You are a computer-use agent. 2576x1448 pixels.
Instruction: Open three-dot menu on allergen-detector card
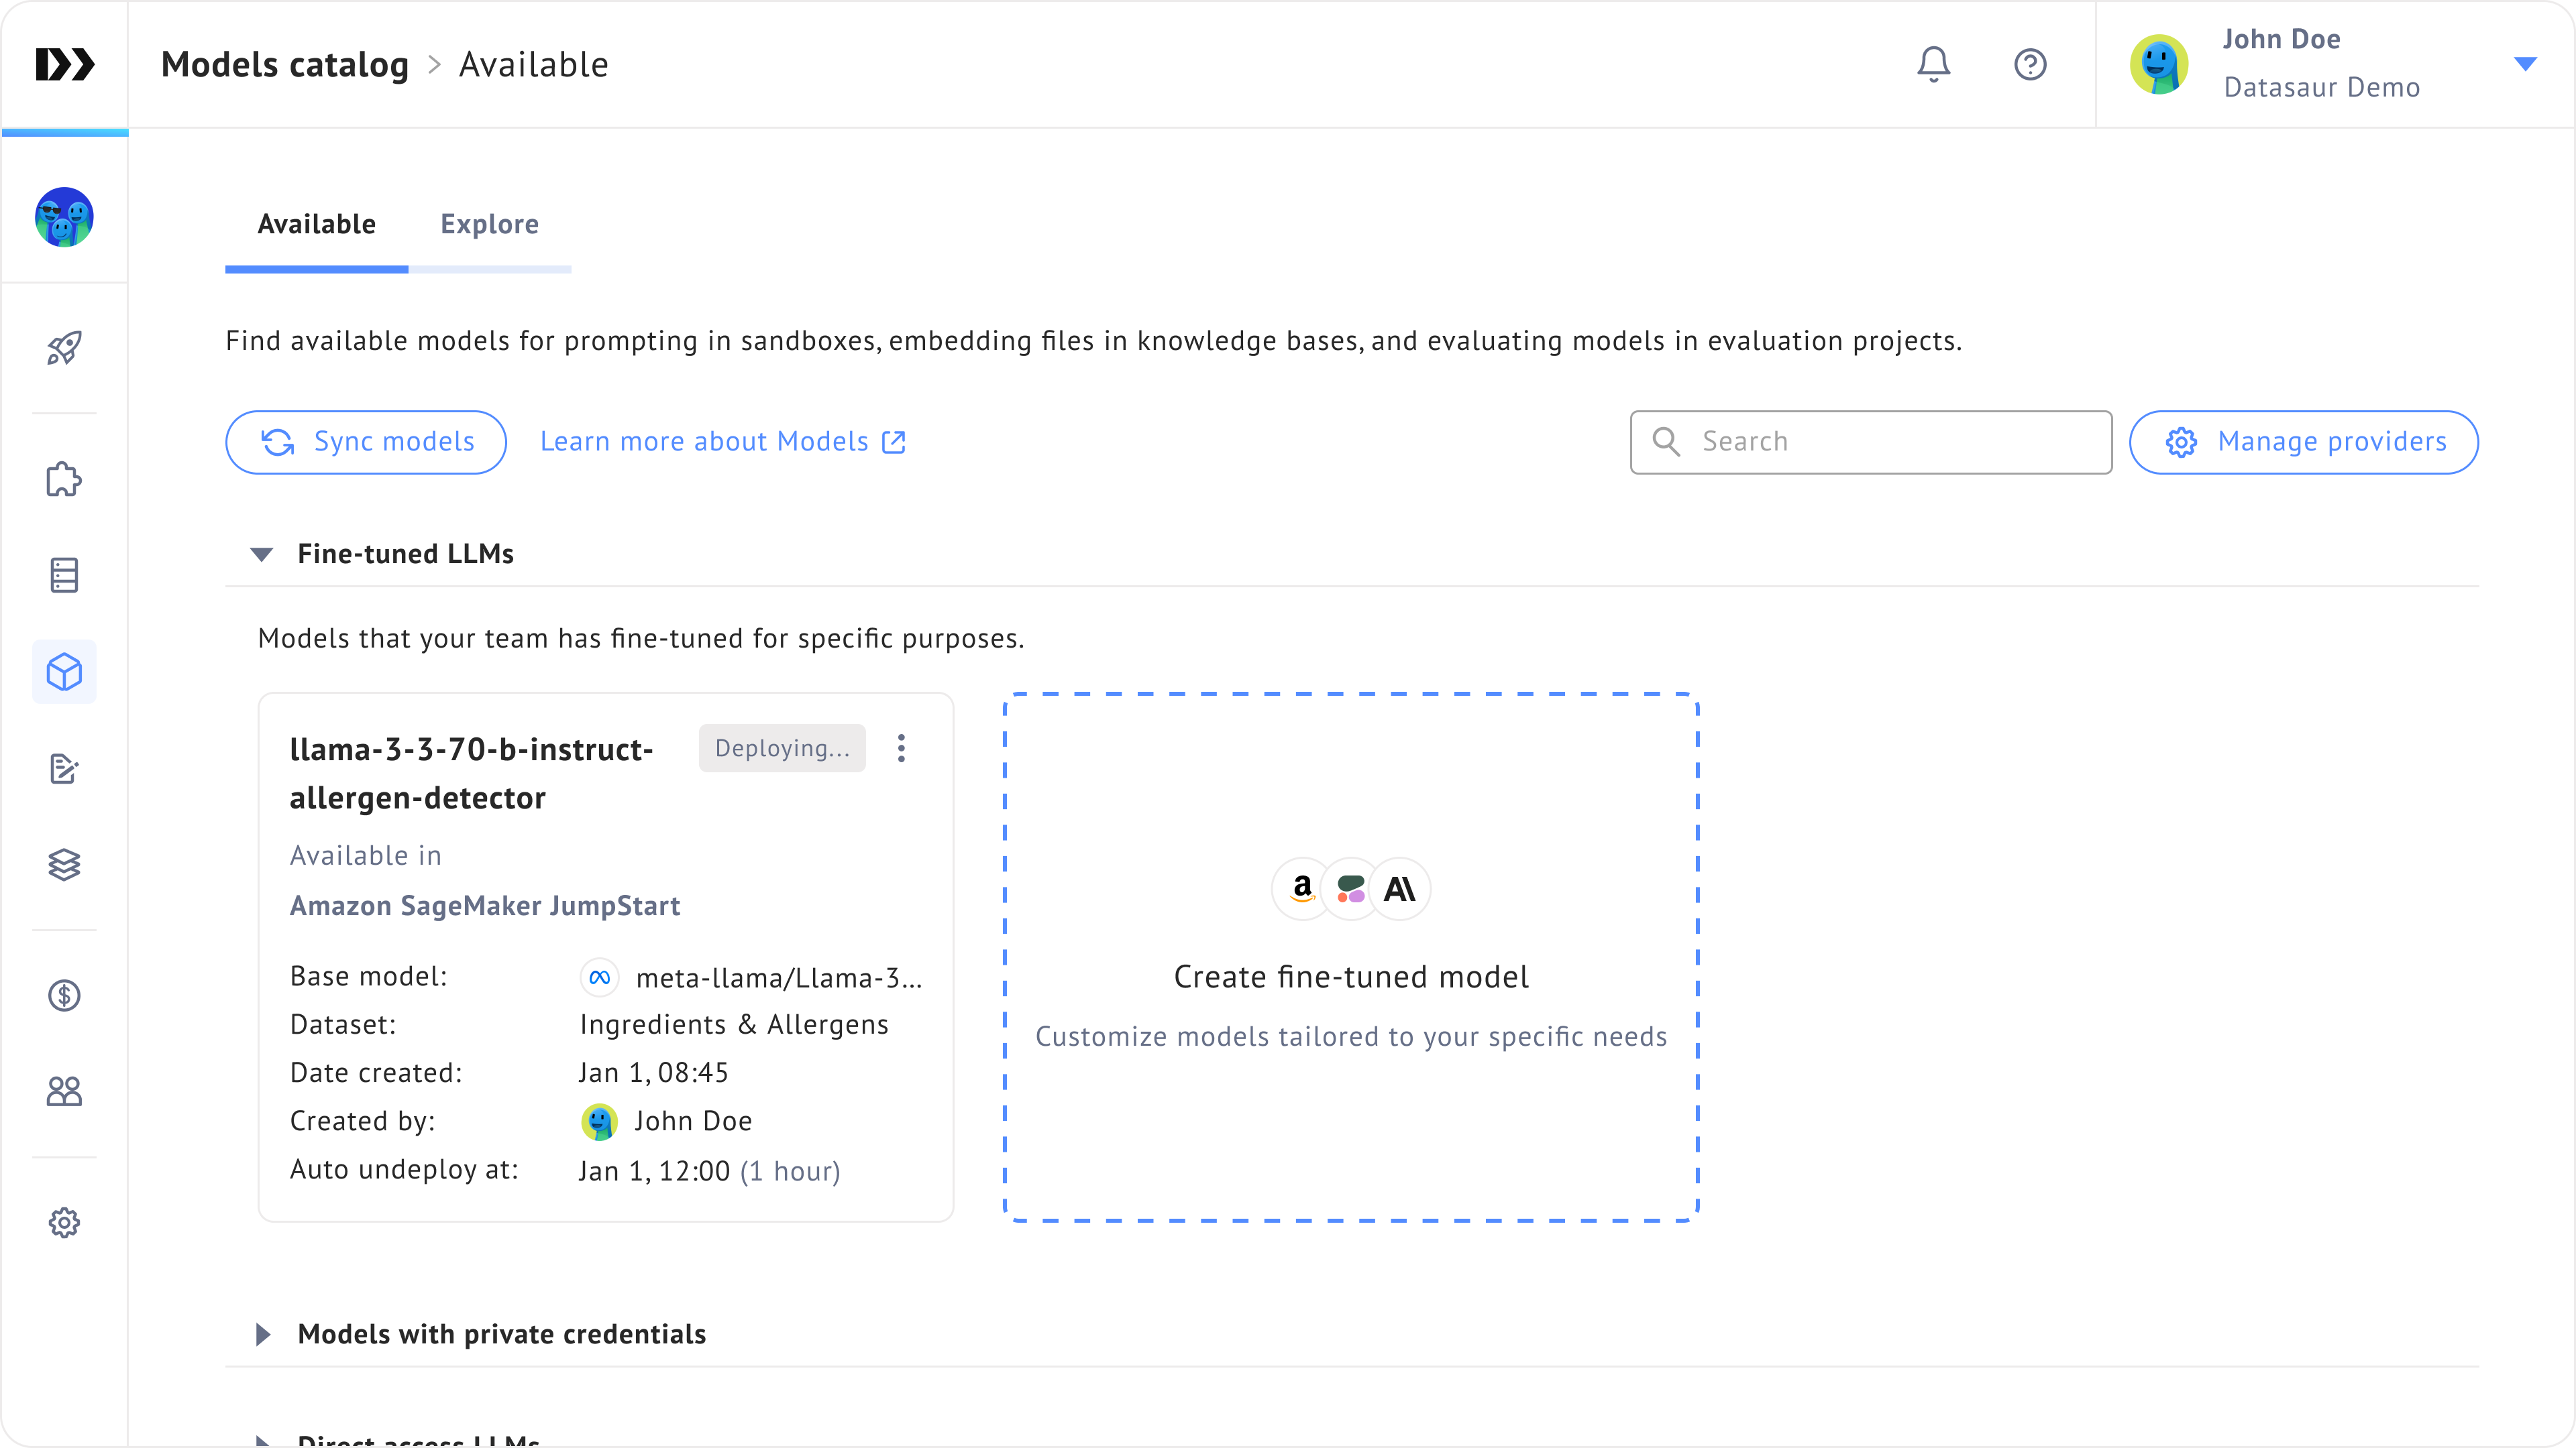901,749
